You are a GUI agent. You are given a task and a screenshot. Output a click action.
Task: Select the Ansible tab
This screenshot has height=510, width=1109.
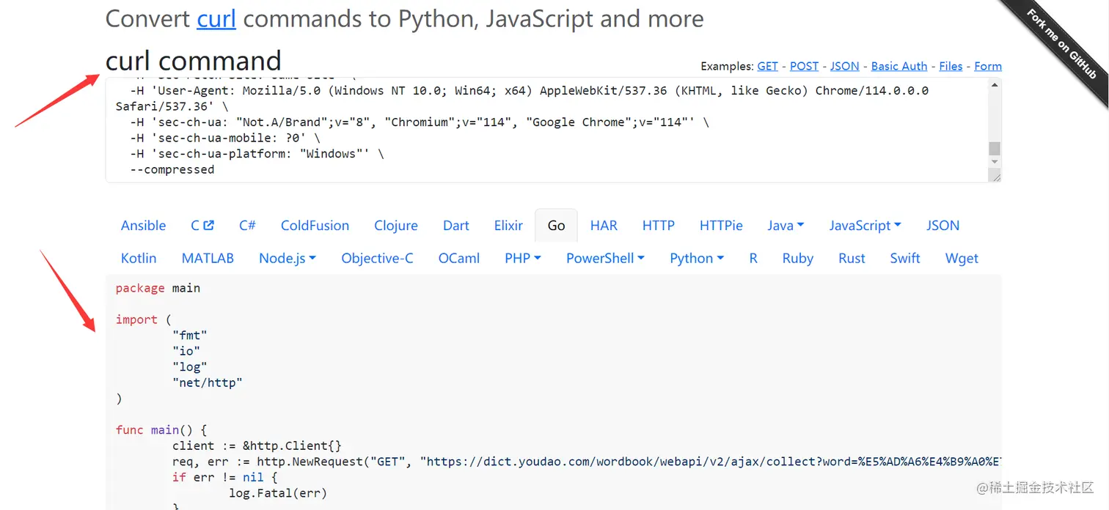[143, 226]
